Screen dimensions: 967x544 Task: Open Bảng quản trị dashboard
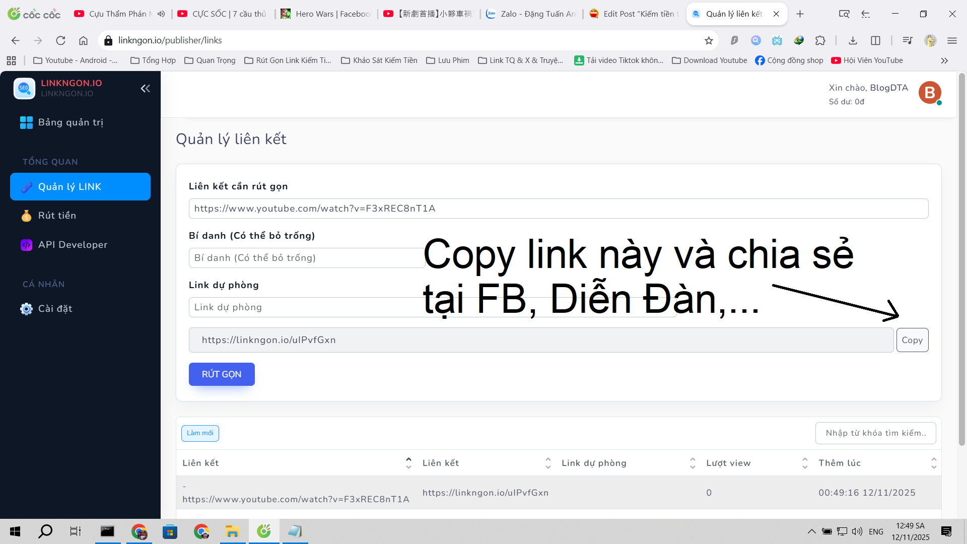point(71,122)
